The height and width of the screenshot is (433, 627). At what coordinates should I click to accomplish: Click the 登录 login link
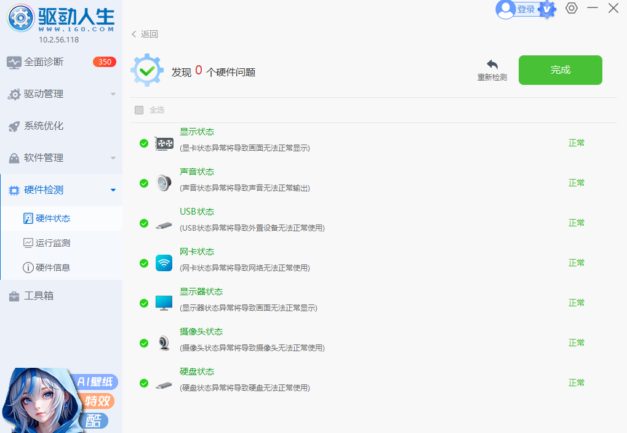tap(526, 9)
